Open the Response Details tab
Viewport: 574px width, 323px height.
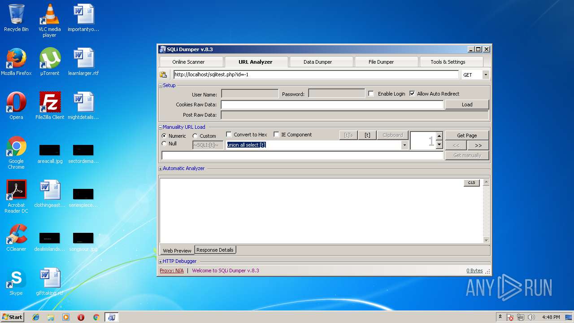[x=215, y=250]
